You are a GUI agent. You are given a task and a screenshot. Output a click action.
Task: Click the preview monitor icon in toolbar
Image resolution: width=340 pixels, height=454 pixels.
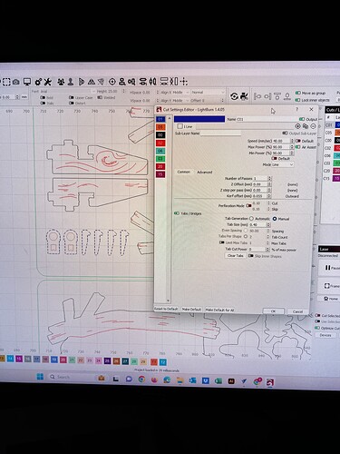click(27, 82)
